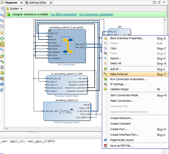
Task: Expand the M01_AXI interface port
Action: pos(84,47)
